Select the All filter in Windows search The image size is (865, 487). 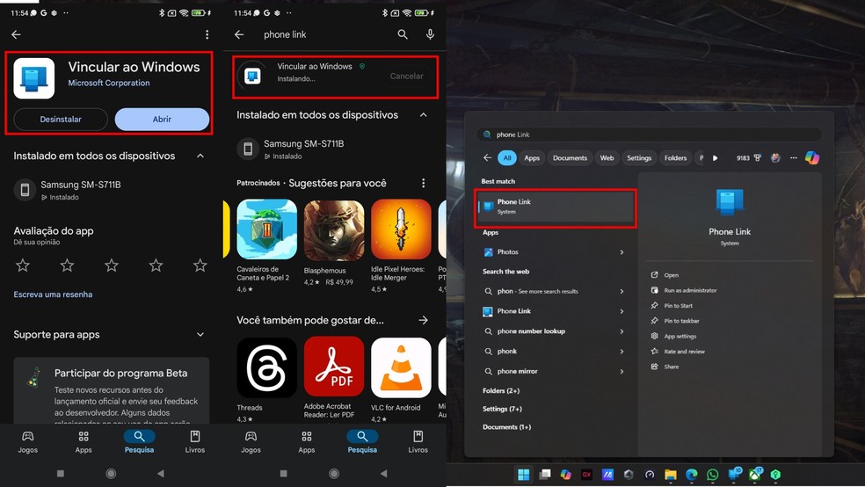point(507,158)
